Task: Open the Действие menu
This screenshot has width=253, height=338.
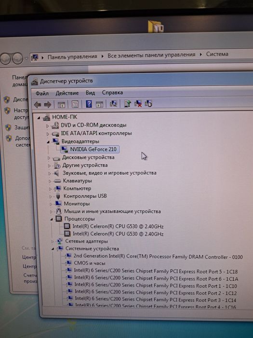Action: [x=67, y=93]
